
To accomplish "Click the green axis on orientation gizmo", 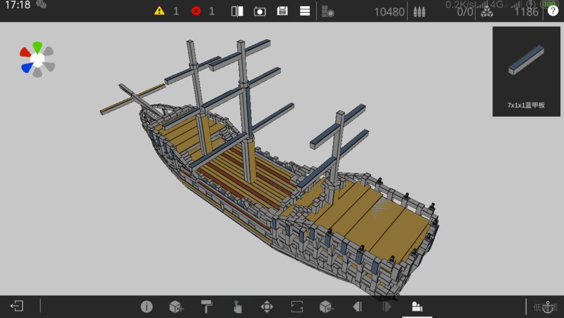I will pos(37,48).
